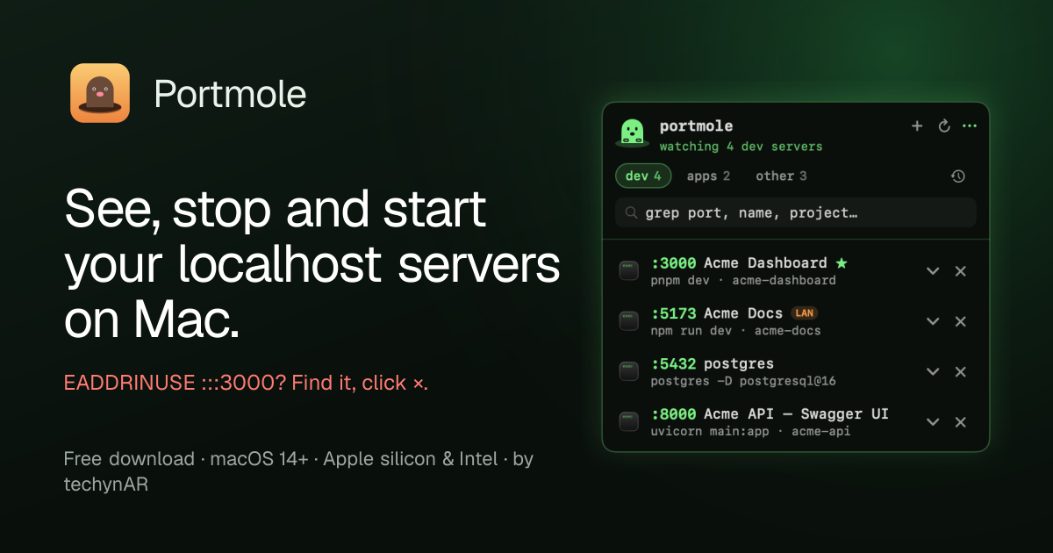Stop the :8000 Acme API server

pyautogui.click(x=961, y=422)
